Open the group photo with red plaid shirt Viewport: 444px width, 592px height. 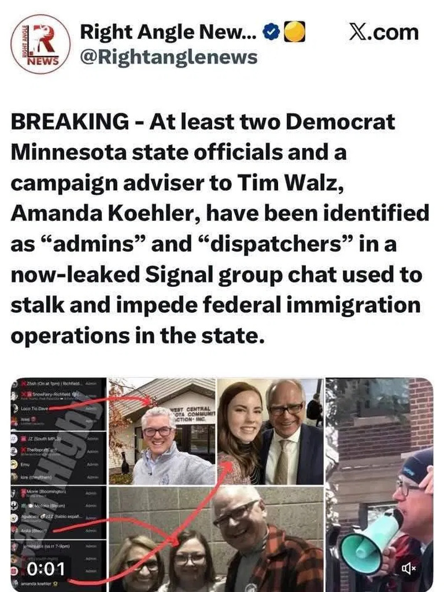(216, 539)
